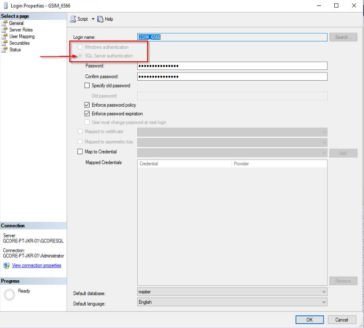Uncheck Enforce password policy
Image resolution: width=364 pixels, height=328 pixels.
[x=87, y=105]
